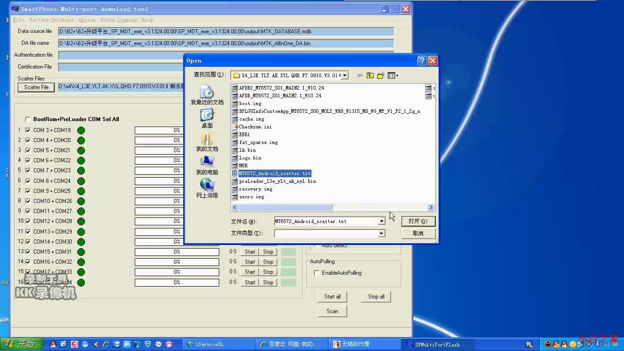Expand the 文件名 dropdown arrow
Screen dimensions: 624x351
click(381, 221)
